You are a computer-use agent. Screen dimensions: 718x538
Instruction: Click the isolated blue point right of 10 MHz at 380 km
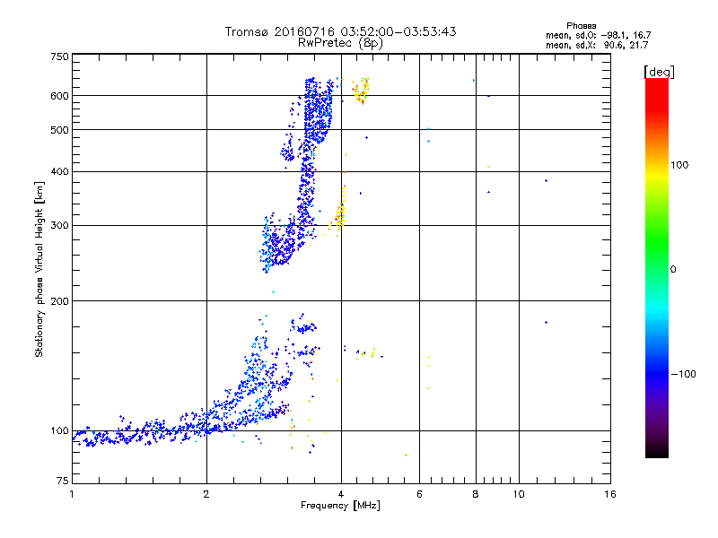(547, 181)
